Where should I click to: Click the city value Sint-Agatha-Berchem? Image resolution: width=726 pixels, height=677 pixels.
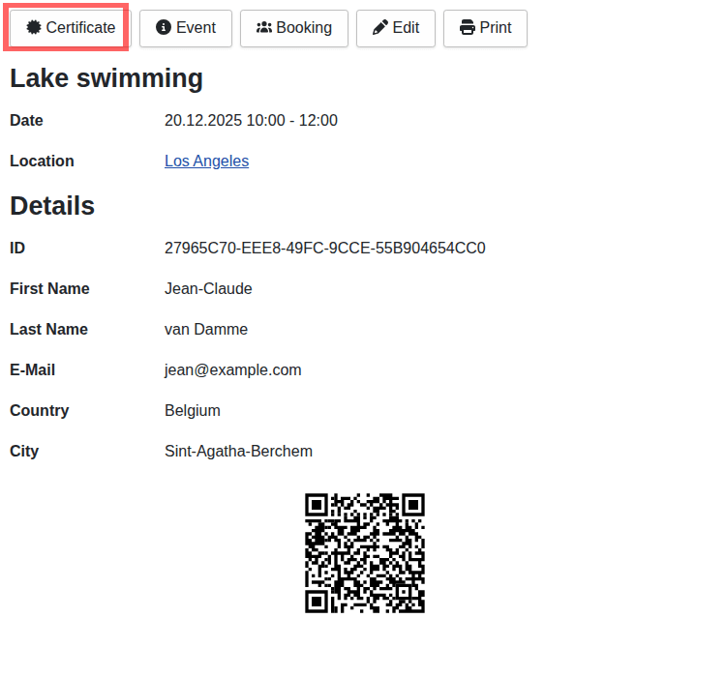[238, 452]
